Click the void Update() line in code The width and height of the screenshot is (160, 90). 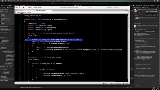click(34, 59)
